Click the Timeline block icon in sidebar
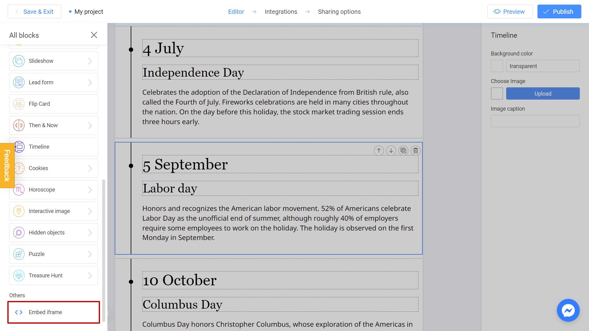Screen dimensions: 589x331 tap(19, 146)
